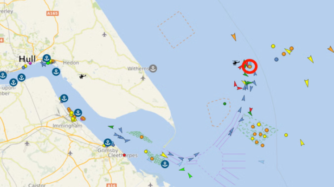
Task: Select the green dot inside the dashed zone
Action: [225, 104]
